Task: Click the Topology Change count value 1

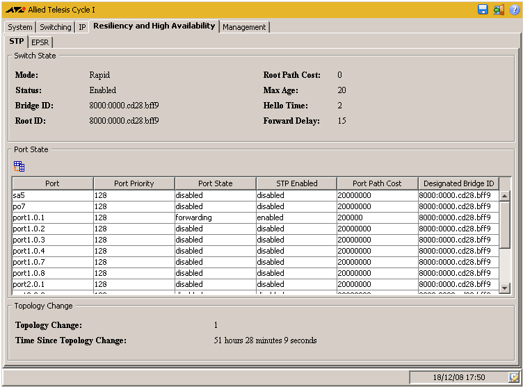Action: (216, 325)
